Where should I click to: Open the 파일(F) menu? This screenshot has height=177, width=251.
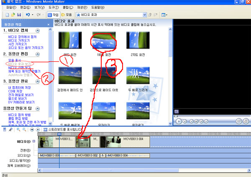click(x=11, y=7)
